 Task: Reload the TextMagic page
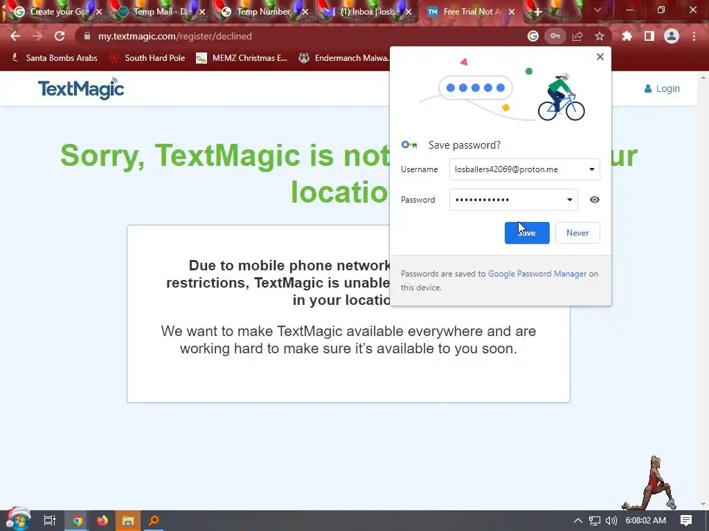click(x=60, y=36)
